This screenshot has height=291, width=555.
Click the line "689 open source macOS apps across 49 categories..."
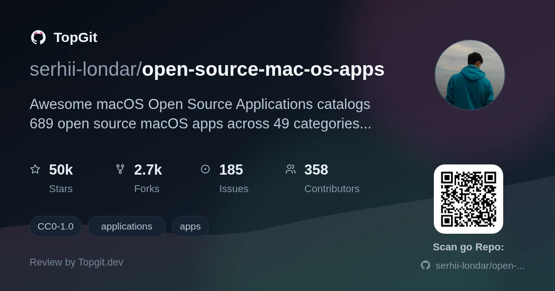click(x=200, y=124)
